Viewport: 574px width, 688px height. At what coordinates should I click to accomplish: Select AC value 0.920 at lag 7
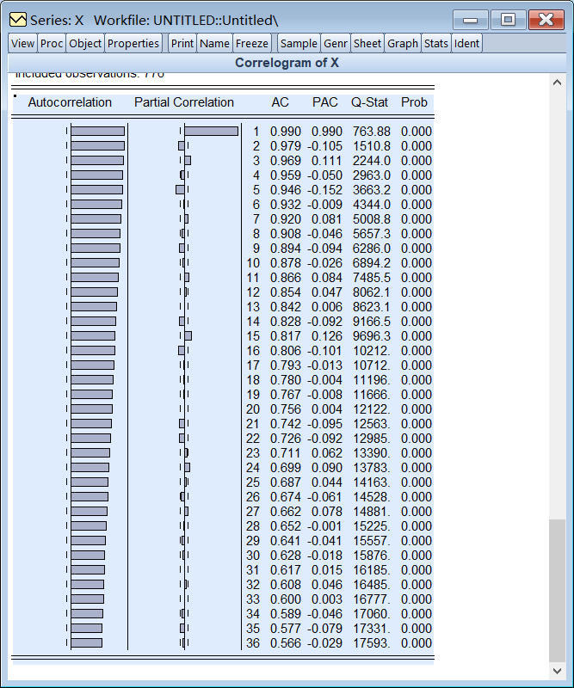click(x=286, y=219)
